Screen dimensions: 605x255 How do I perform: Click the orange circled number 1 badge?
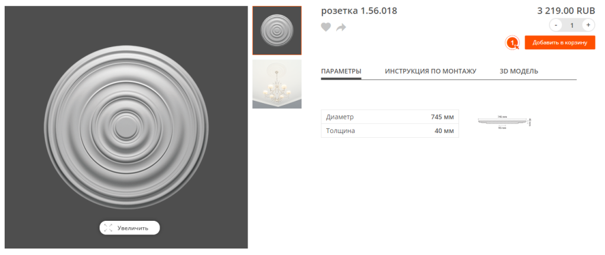tap(512, 42)
